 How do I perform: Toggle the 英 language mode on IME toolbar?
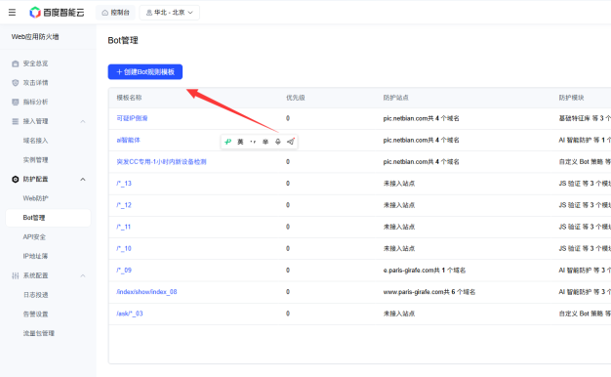click(x=240, y=142)
